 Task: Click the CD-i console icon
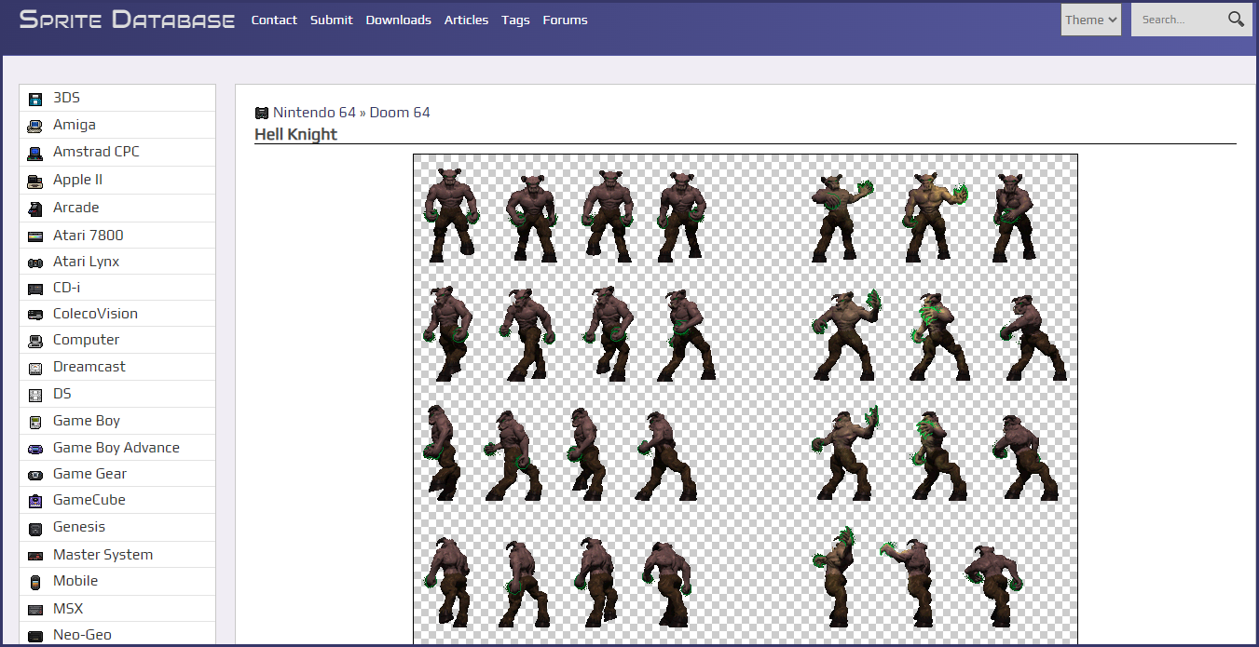(35, 289)
